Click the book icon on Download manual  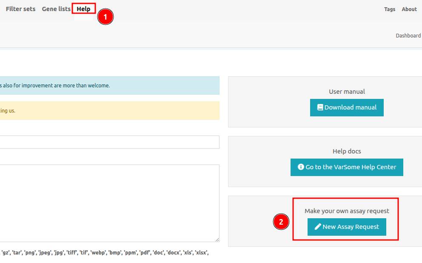(320, 107)
